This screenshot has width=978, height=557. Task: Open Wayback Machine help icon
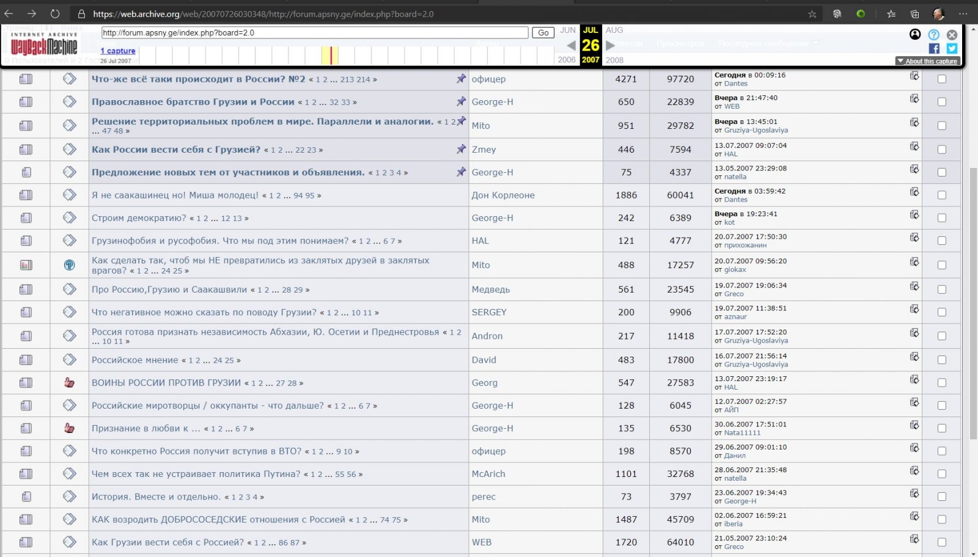pyautogui.click(x=933, y=34)
